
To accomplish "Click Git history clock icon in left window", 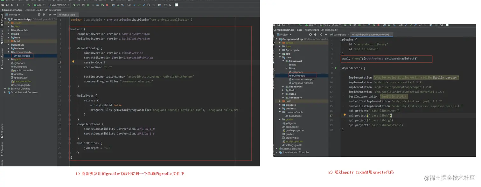I will [149, 5].
